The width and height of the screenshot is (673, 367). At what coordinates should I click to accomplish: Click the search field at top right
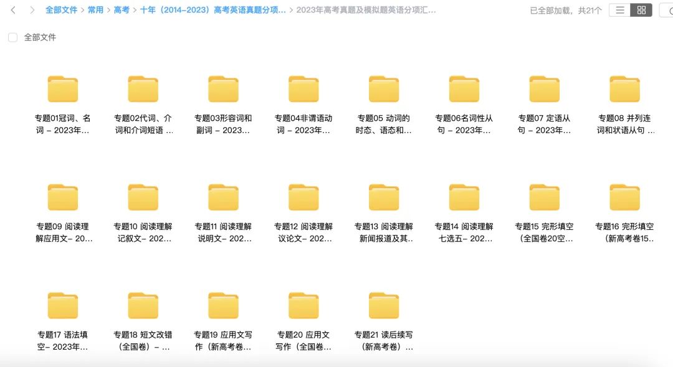667,11
